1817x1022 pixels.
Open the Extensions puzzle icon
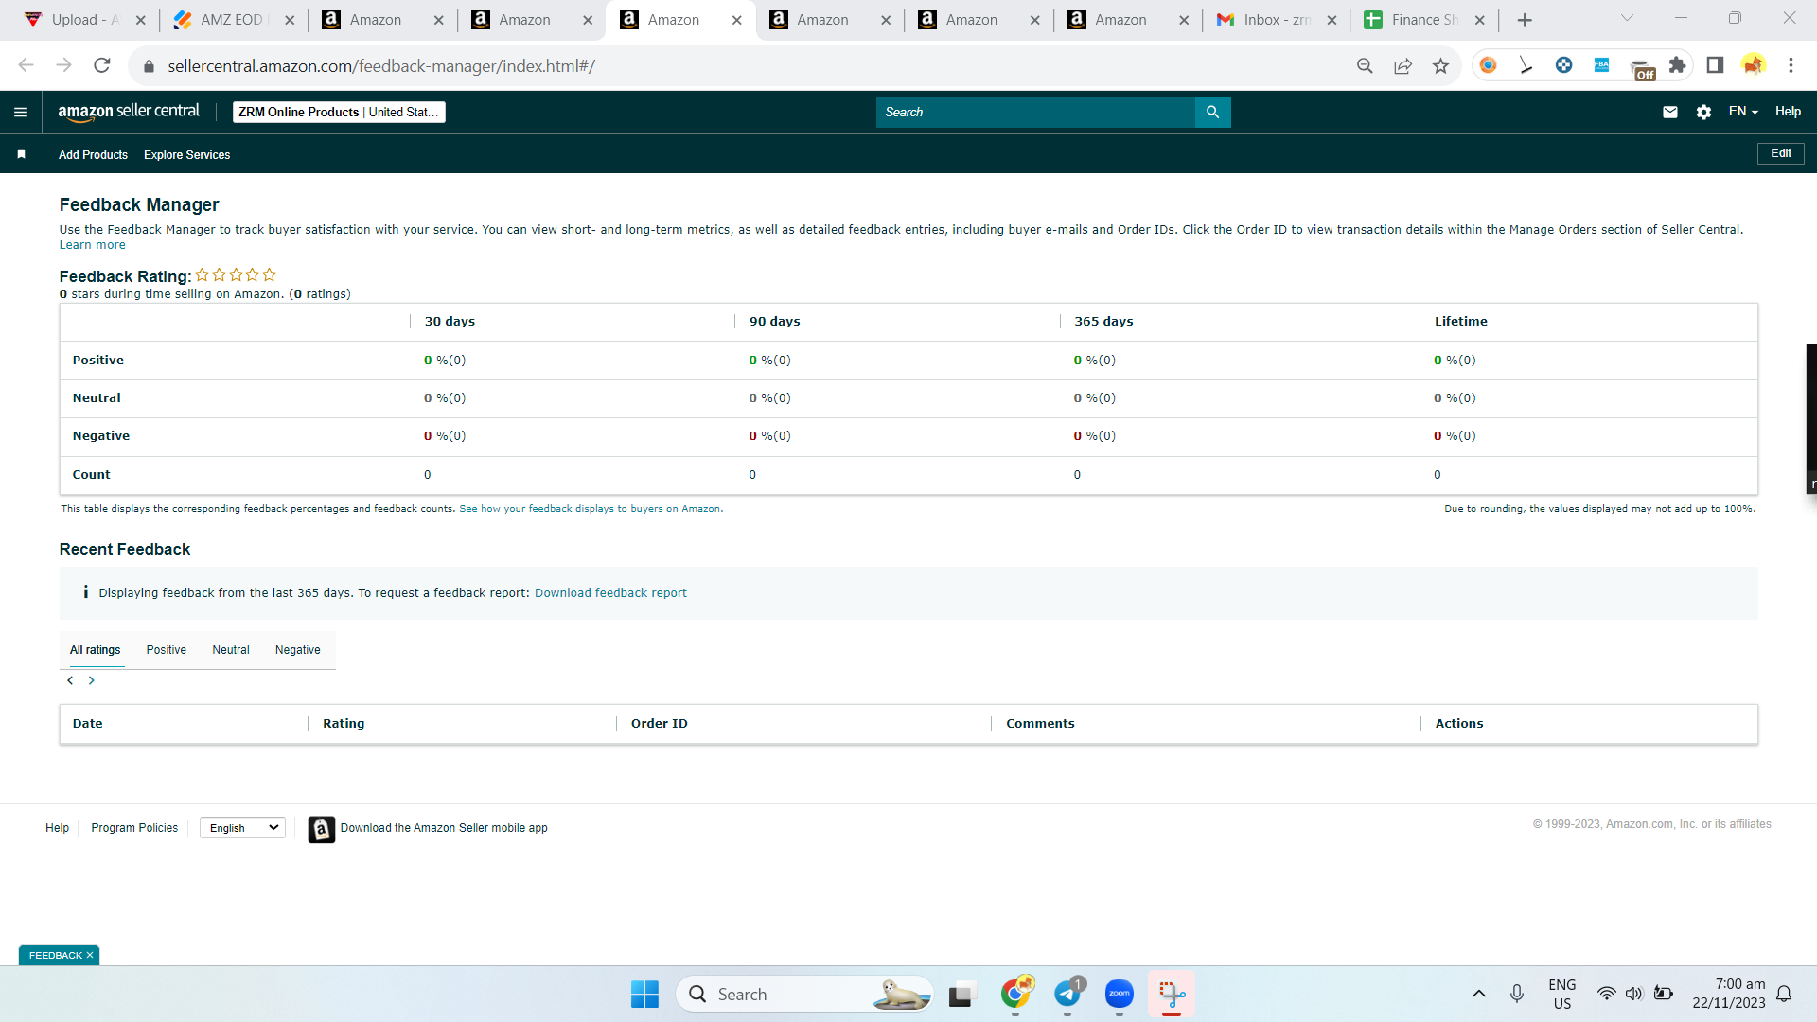1678,65
